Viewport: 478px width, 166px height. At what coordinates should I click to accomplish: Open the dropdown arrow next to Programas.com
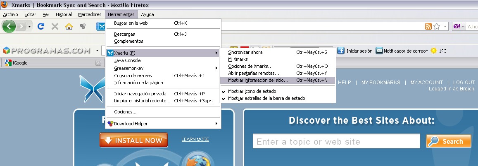coord(97,51)
